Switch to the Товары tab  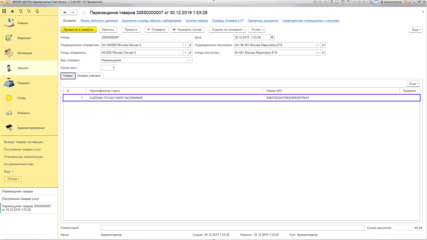point(67,76)
